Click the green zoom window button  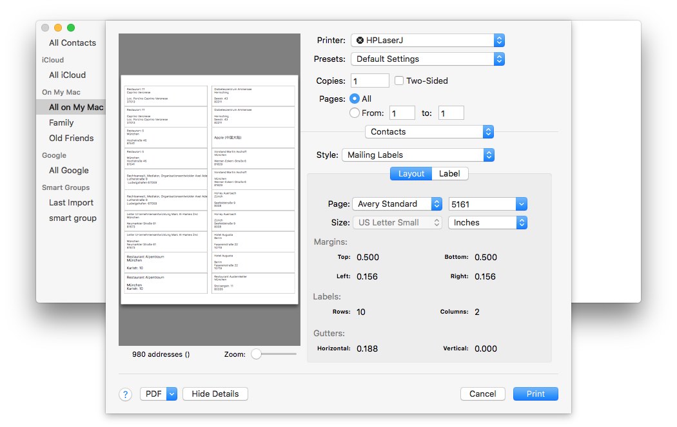[71, 28]
